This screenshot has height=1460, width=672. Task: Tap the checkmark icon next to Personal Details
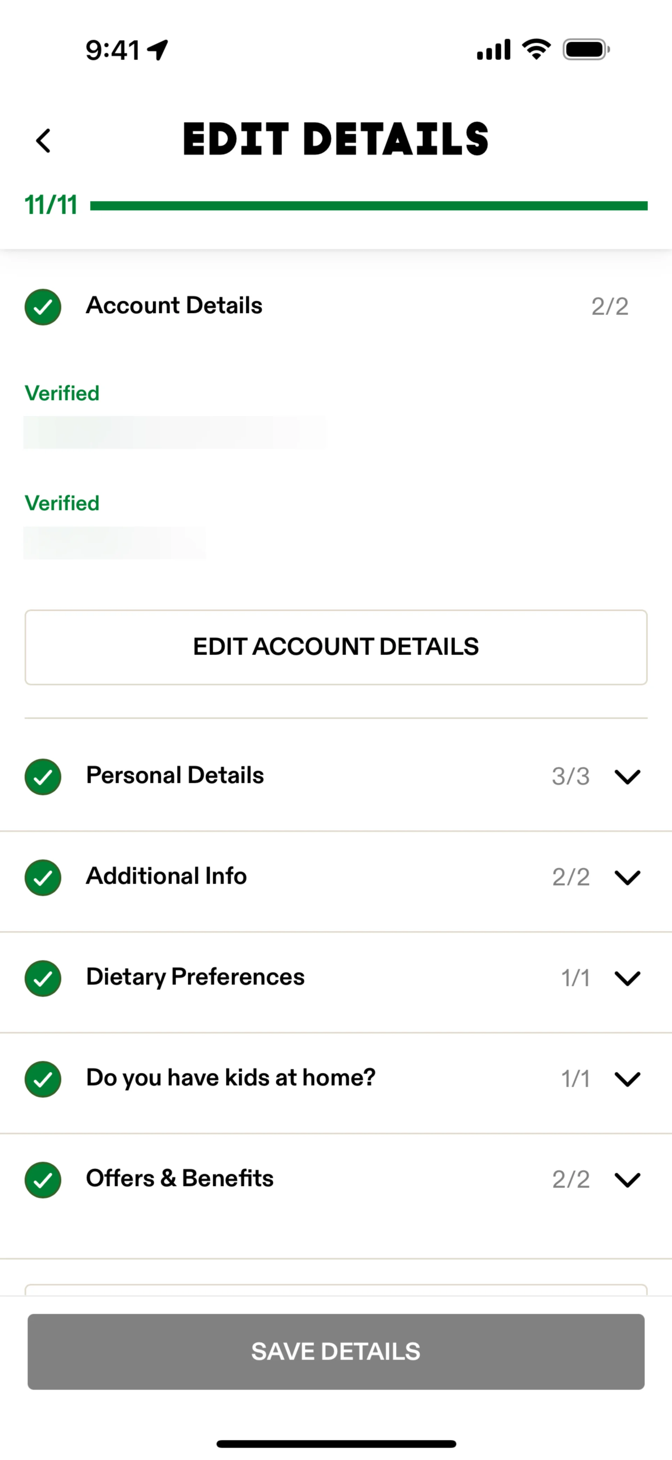point(43,777)
